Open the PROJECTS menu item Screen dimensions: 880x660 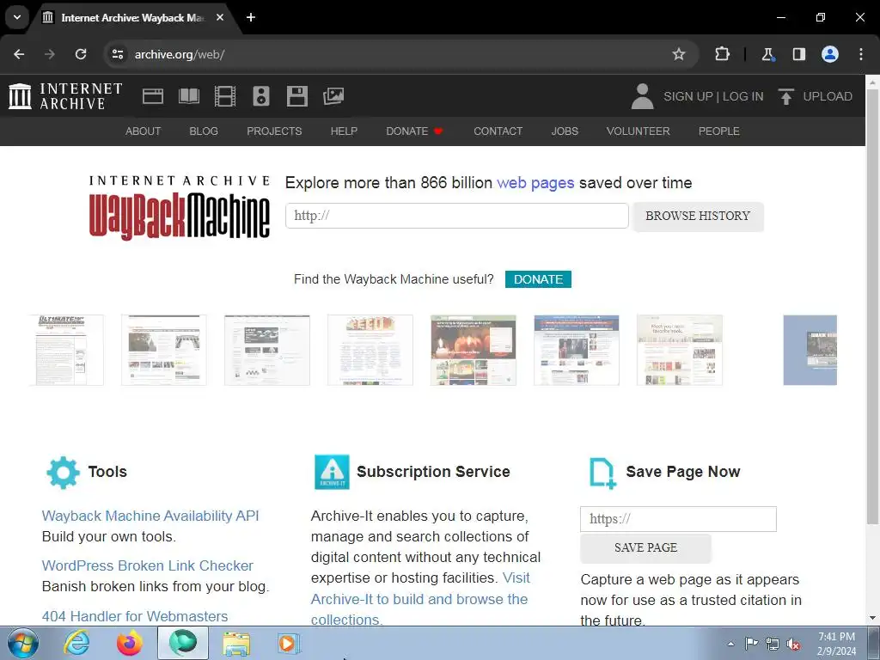(x=274, y=131)
